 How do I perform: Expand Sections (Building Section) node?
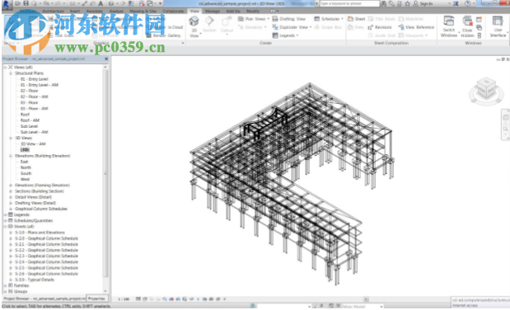[x=11, y=191]
